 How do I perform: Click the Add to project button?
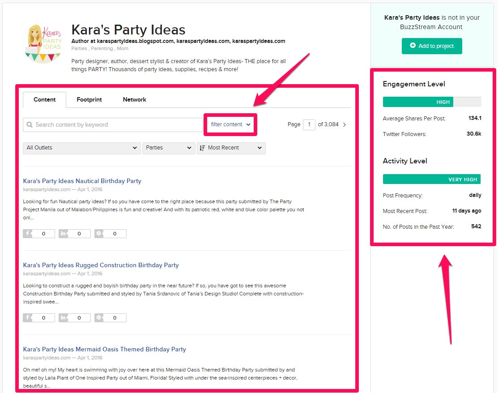pos(432,46)
